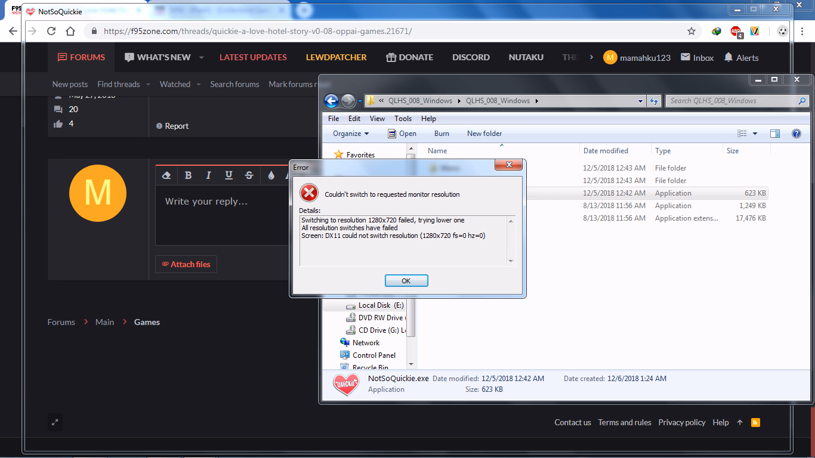
Task: Open the mamahku123 account menu
Action: point(637,57)
